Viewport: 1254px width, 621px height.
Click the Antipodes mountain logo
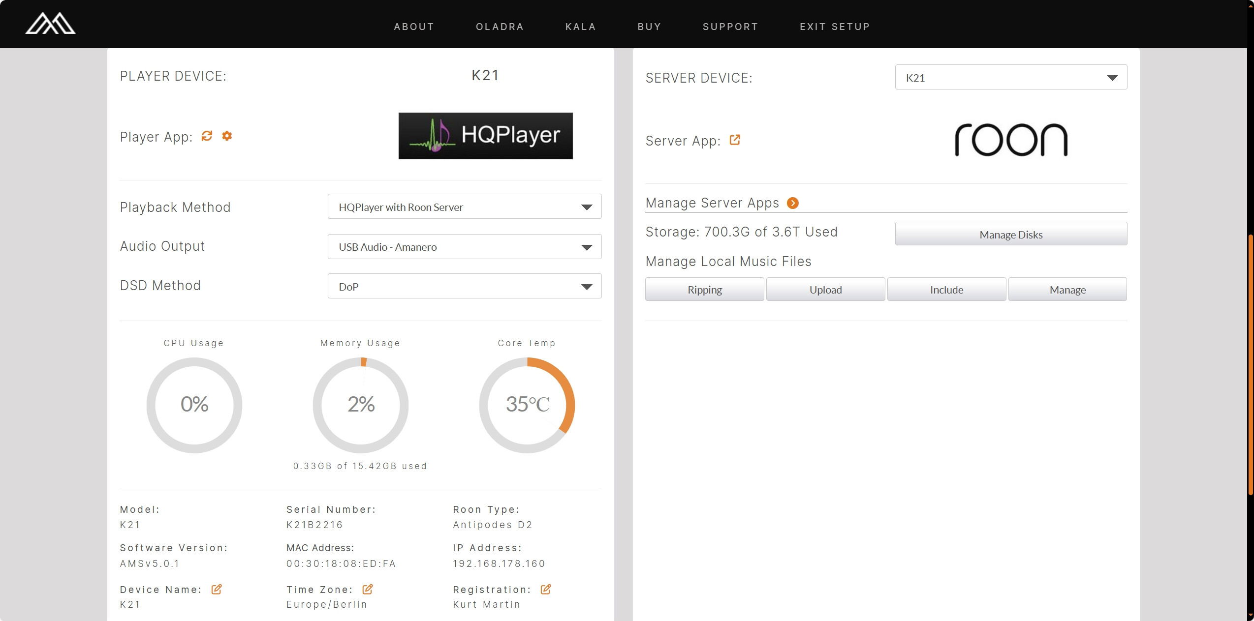click(x=50, y=23)
